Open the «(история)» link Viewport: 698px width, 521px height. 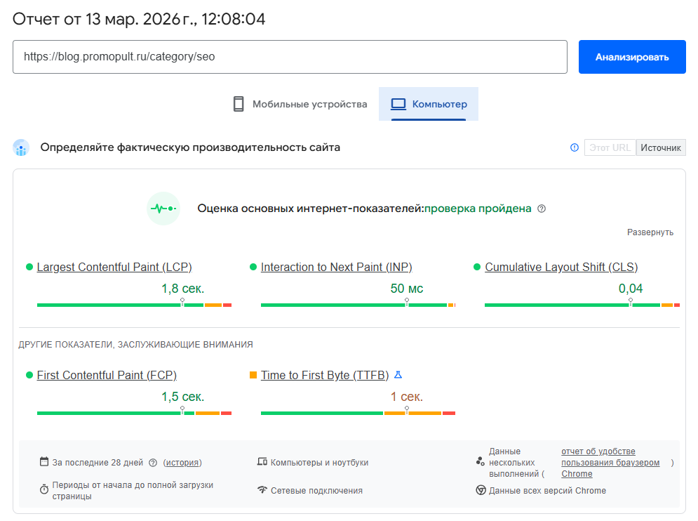coord(184,462)
